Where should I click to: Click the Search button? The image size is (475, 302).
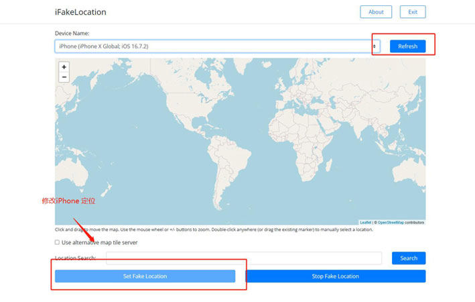pos(408,258)
